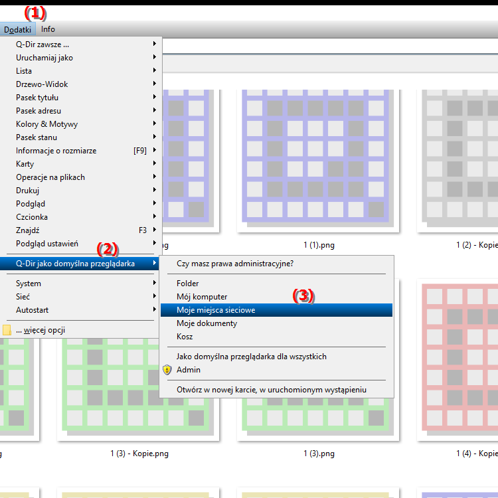Open the 'Informacje o rozmiarze' submenu

(80, 151)
